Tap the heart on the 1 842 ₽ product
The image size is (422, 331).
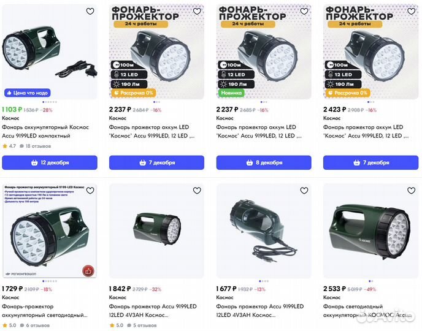point(197,191)
